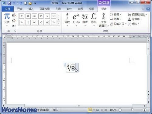Open the 大型运算符 large operator menu
The height and width of the screenshot is (114, 152).
coord(104,20)
